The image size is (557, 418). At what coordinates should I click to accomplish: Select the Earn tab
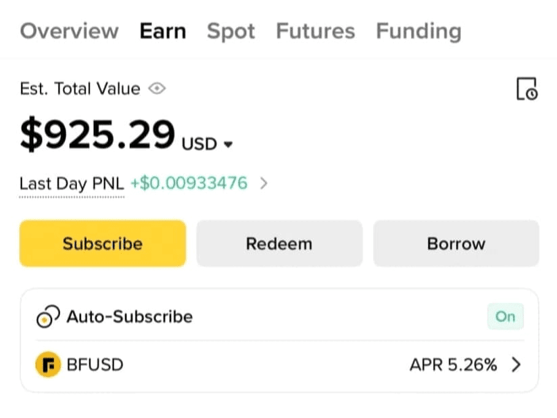click(163, 31)
